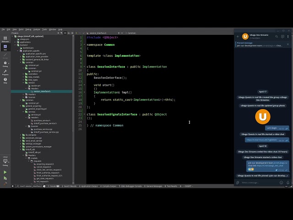Click the green Run button

tap(5, 172)
